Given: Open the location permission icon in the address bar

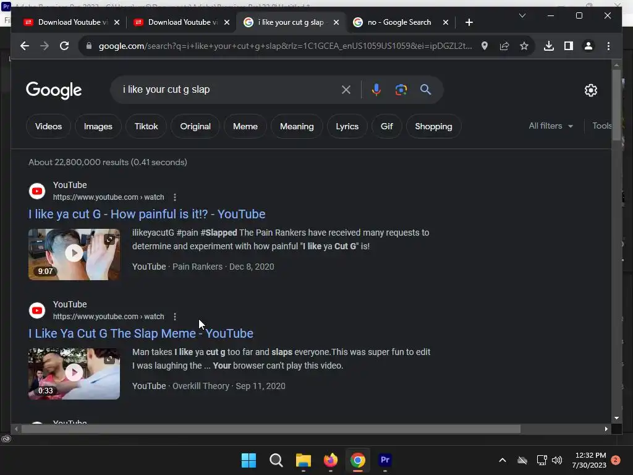Looking at the screenshot, I should pos(485,46).
